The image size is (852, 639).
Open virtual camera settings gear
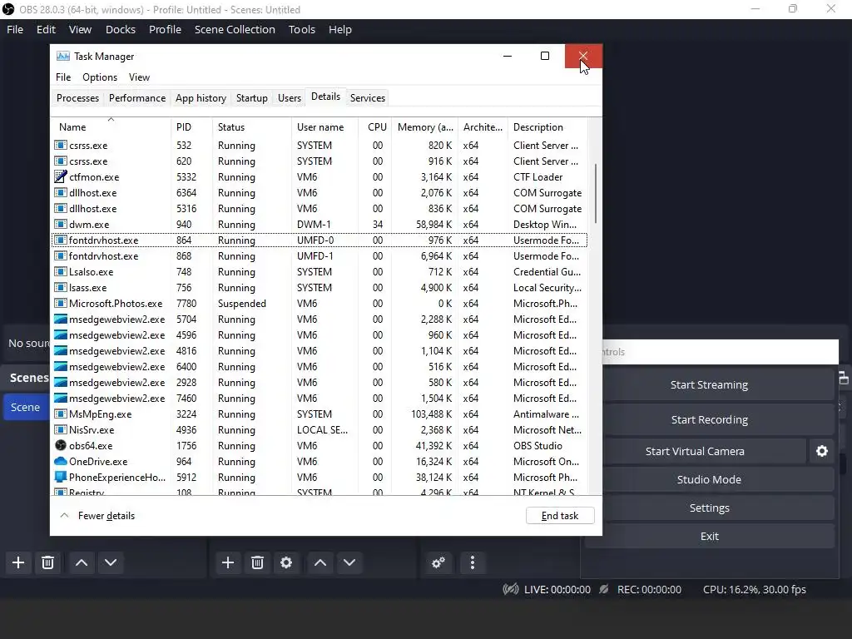pos(822,451)
